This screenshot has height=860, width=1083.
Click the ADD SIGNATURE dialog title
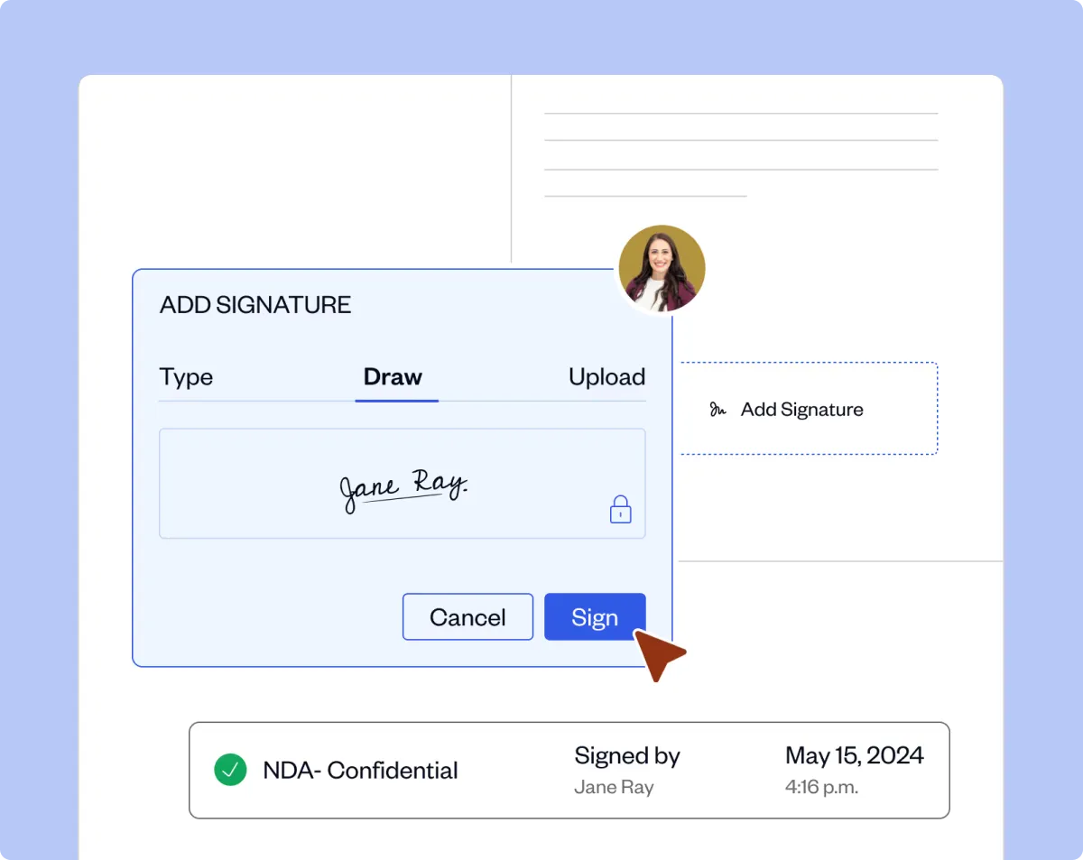(x=255, y=305)
